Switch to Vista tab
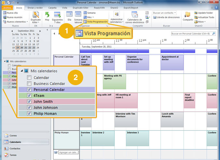This screenshot has width=220, height=160. pos(65,8)
